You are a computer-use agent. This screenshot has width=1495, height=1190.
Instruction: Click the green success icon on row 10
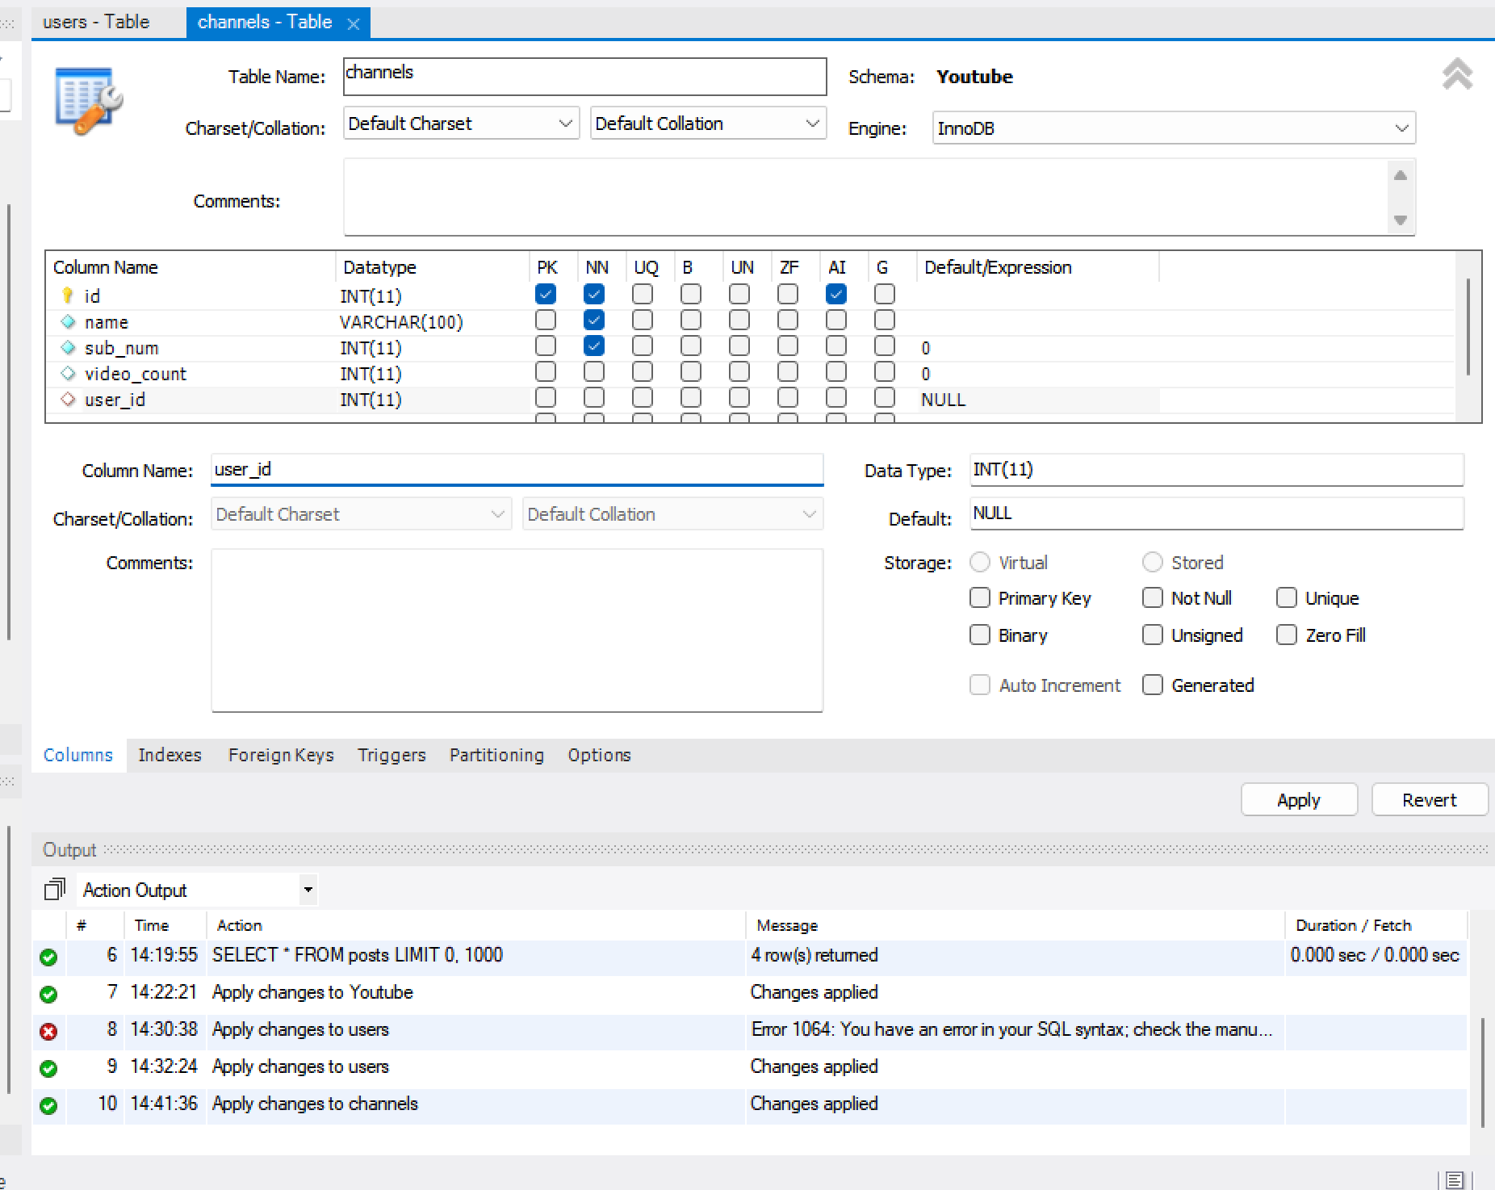click(48, 1105)
